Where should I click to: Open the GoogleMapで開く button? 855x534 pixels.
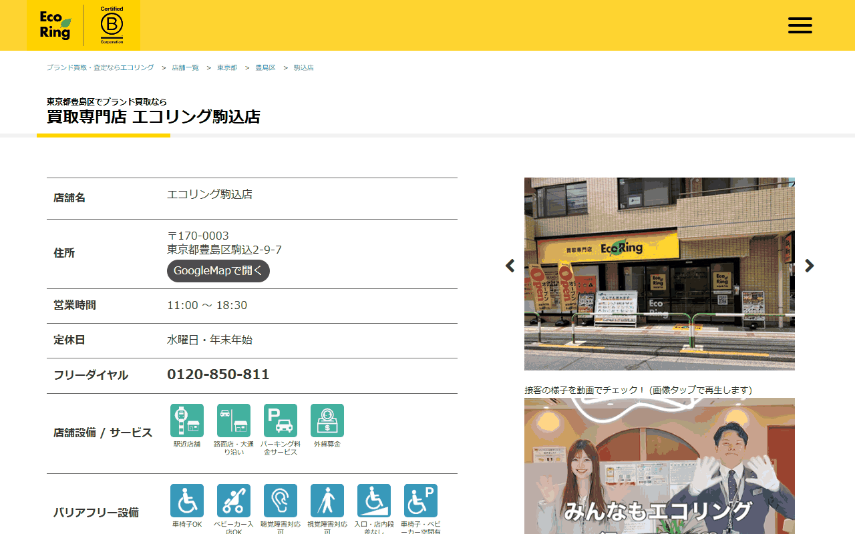coord(218,271)
